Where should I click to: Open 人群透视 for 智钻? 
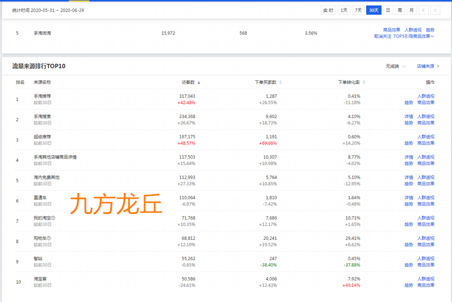click(x=426, y=259)
